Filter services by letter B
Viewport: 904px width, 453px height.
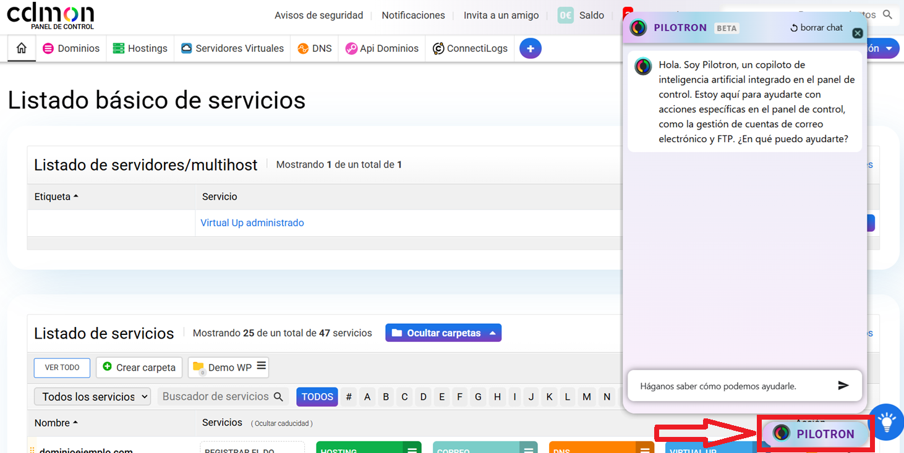click(386, 397)
